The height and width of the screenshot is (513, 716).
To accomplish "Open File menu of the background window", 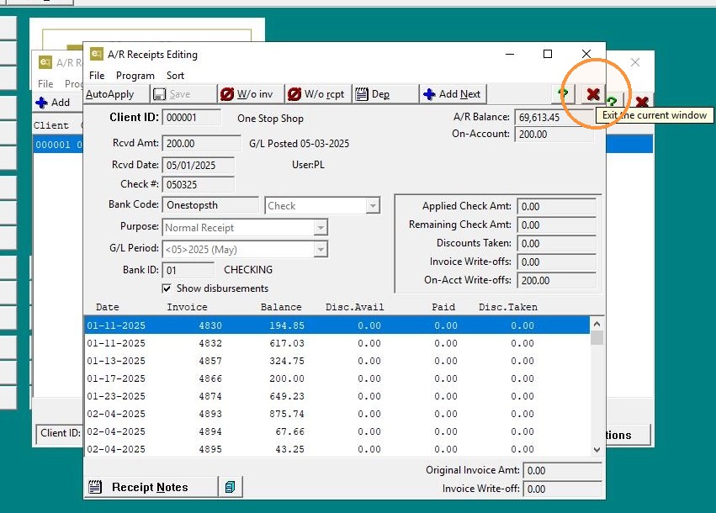I will click(x=45, y=84).
